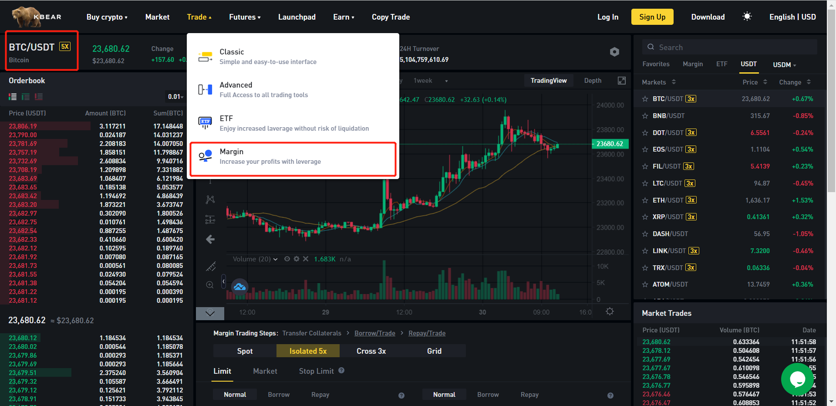
Task: Click the chart back arrow tool
Action: [210, 239]
